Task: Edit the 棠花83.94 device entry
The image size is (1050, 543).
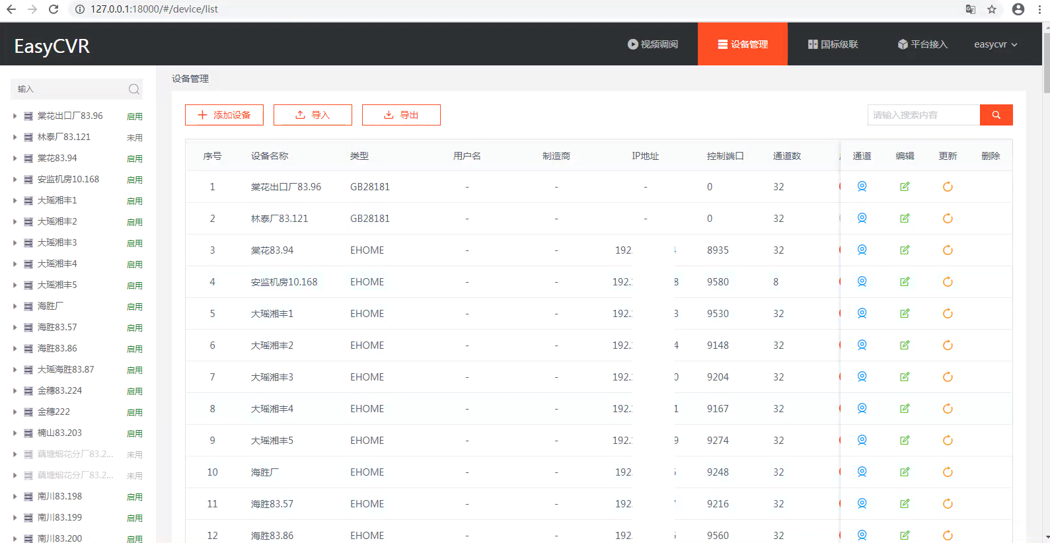Action: click(905, 250)
